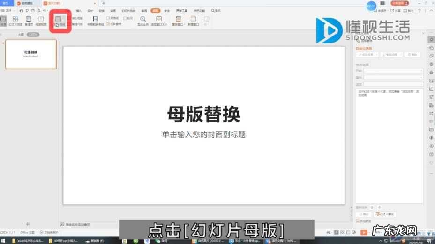The height and width of the screenshot is (244, 435).
Task: Select slide 1 thumbnail in left panel
Action: point(31,54)
